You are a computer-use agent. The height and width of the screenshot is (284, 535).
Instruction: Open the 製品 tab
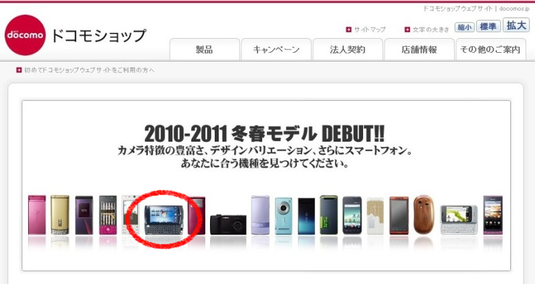coord(205,49)
